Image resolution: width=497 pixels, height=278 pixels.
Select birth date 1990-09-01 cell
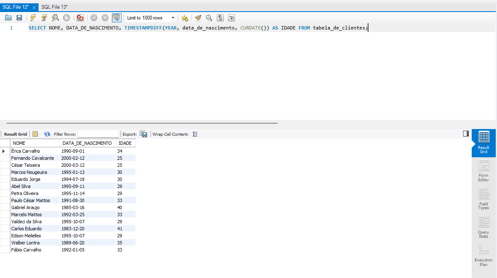87,151
